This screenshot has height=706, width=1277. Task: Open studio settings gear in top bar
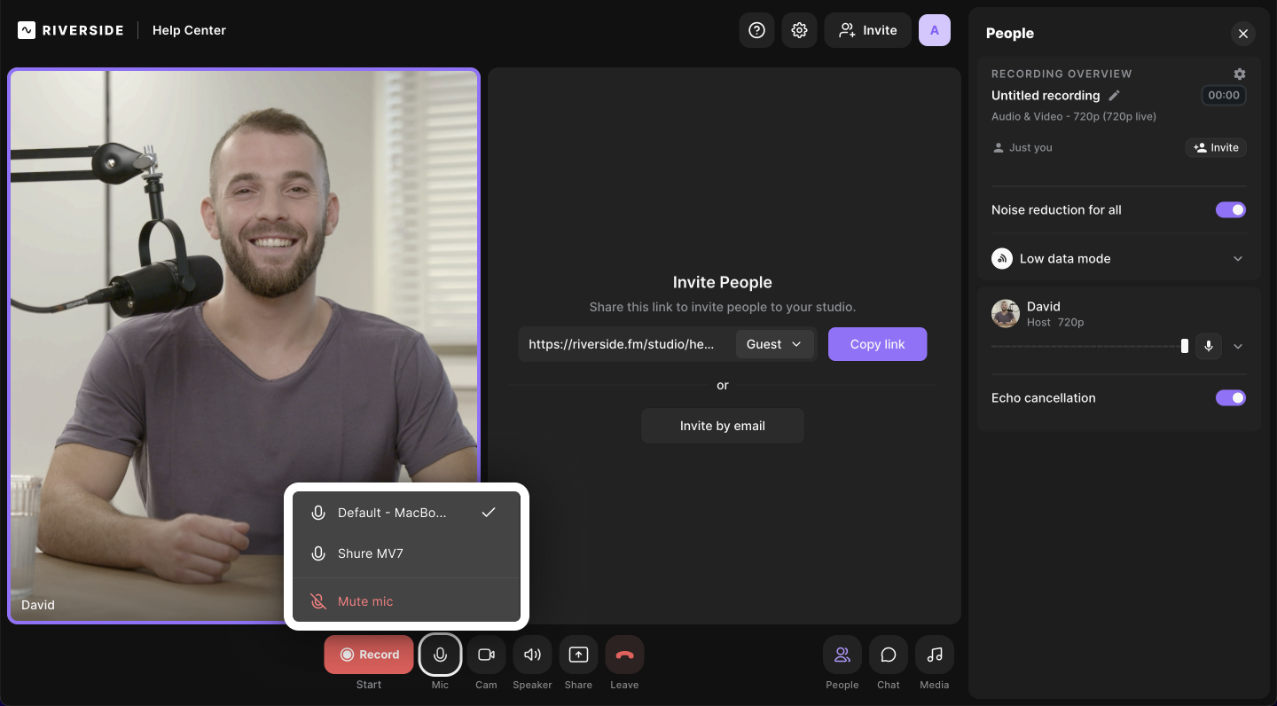click(x=799, y=30)
